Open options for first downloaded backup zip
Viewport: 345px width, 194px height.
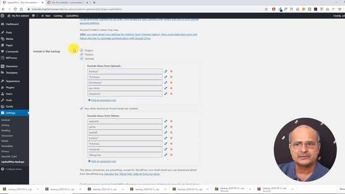coord(38,189)
